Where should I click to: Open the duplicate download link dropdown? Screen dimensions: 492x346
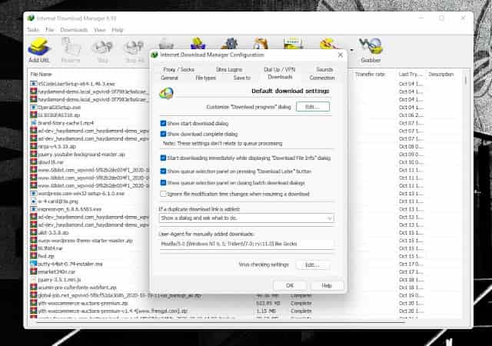[247, 218]
